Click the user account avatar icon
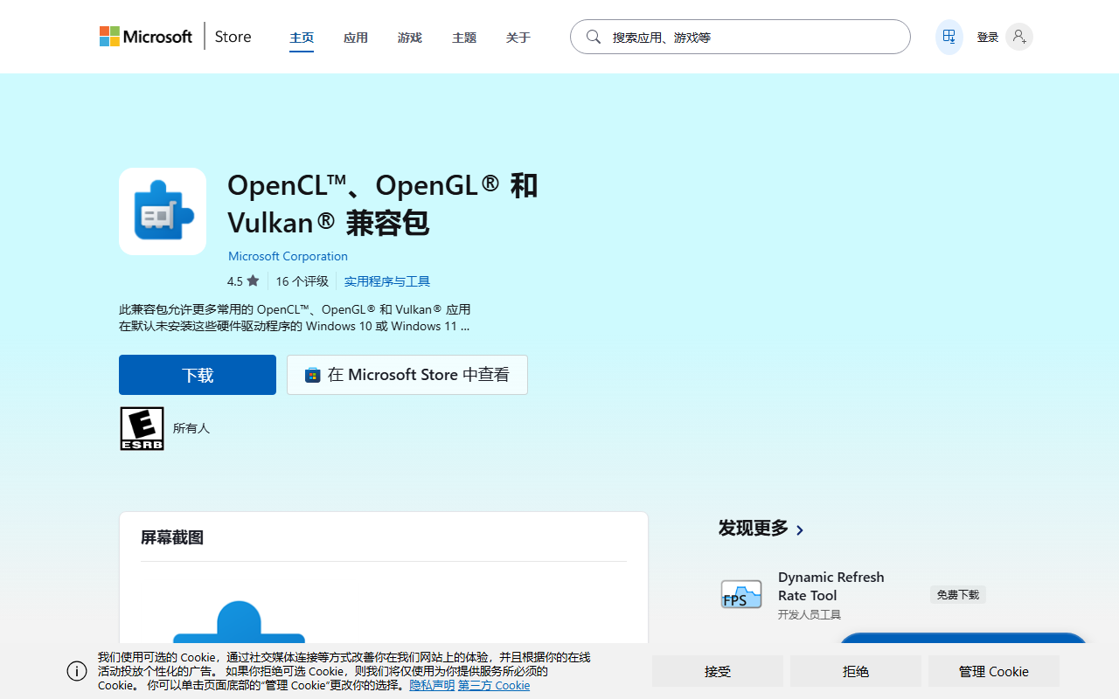 tap(1019, 37)
